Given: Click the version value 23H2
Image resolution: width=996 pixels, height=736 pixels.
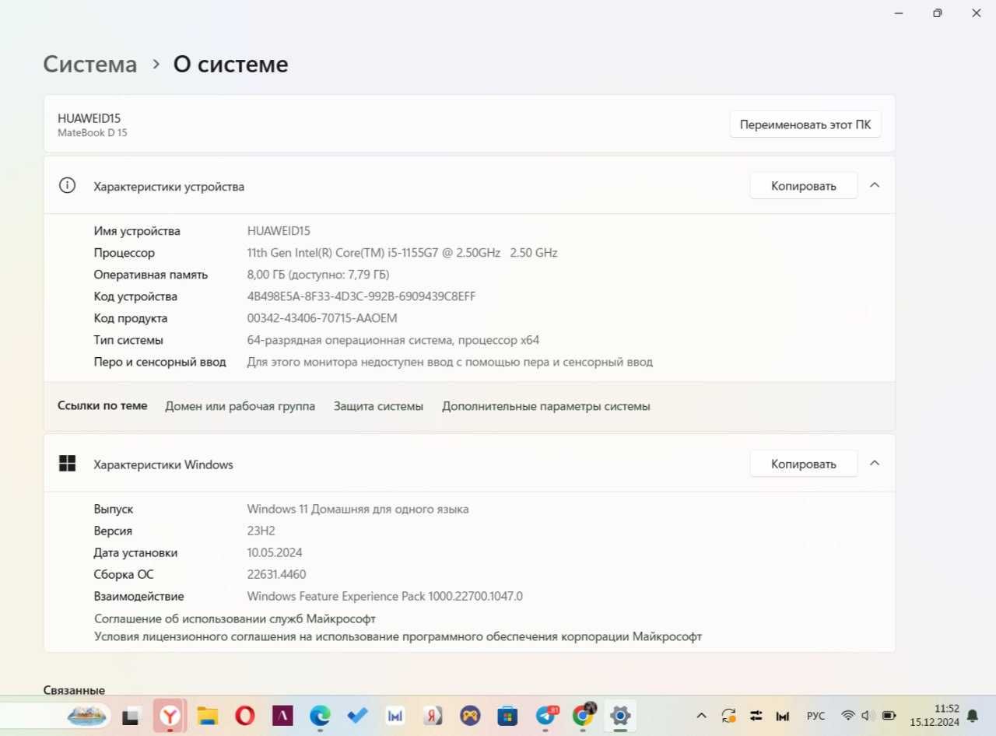Looking at the screenshot, I should (261, 531).
